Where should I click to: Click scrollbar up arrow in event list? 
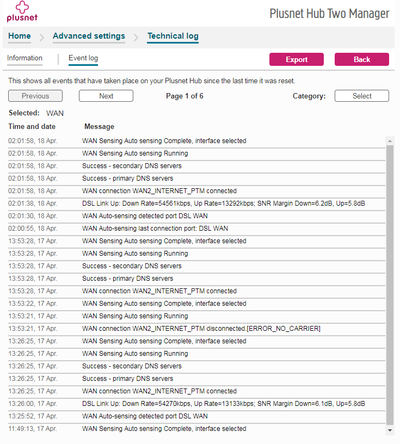390,141
